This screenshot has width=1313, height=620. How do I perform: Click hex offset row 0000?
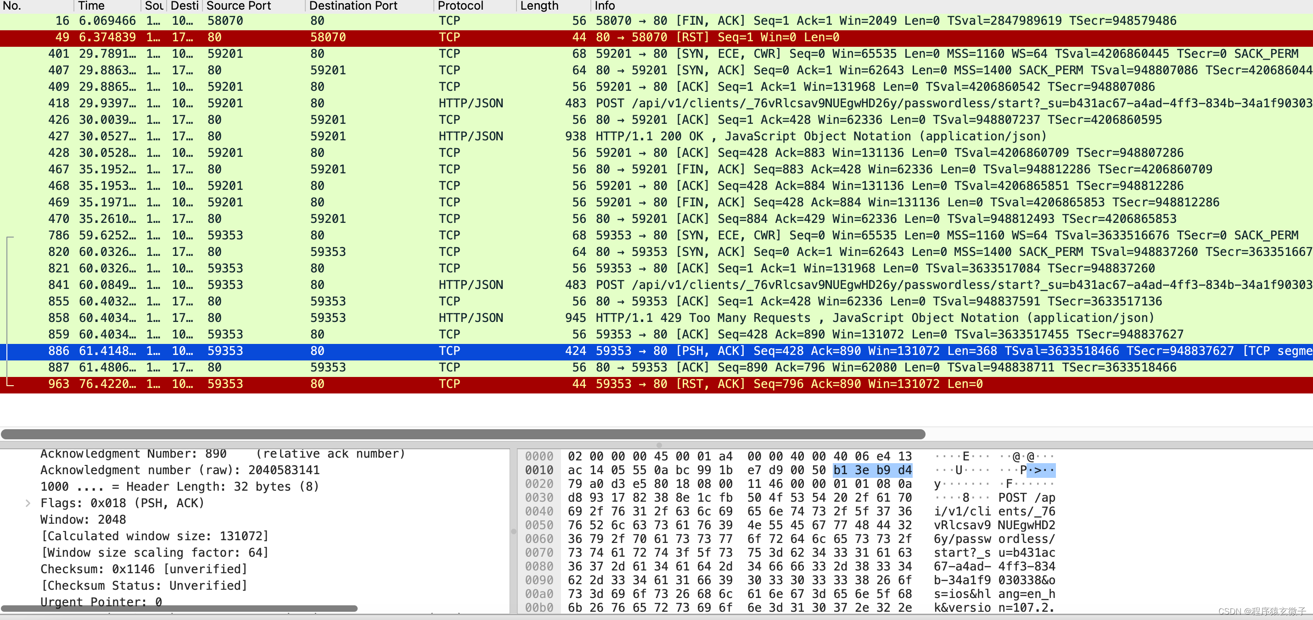click(x=539, y=456)
